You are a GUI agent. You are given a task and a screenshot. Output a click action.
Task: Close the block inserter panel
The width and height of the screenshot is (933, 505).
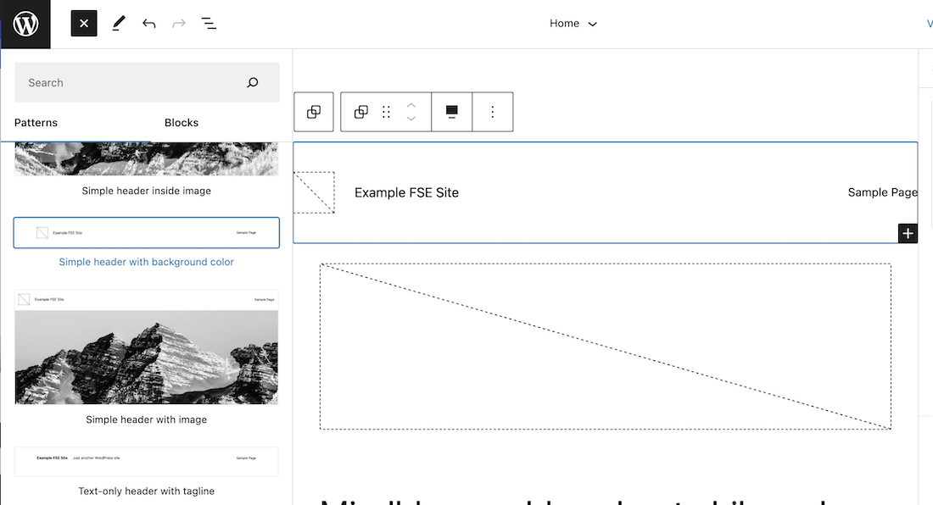(x=84, y=24)
